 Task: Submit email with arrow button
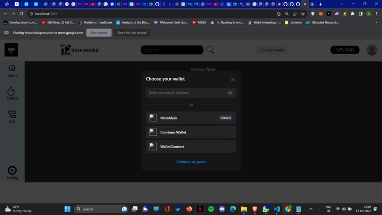[230, 93]
